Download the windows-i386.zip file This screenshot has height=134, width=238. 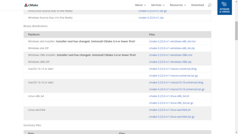170,62
